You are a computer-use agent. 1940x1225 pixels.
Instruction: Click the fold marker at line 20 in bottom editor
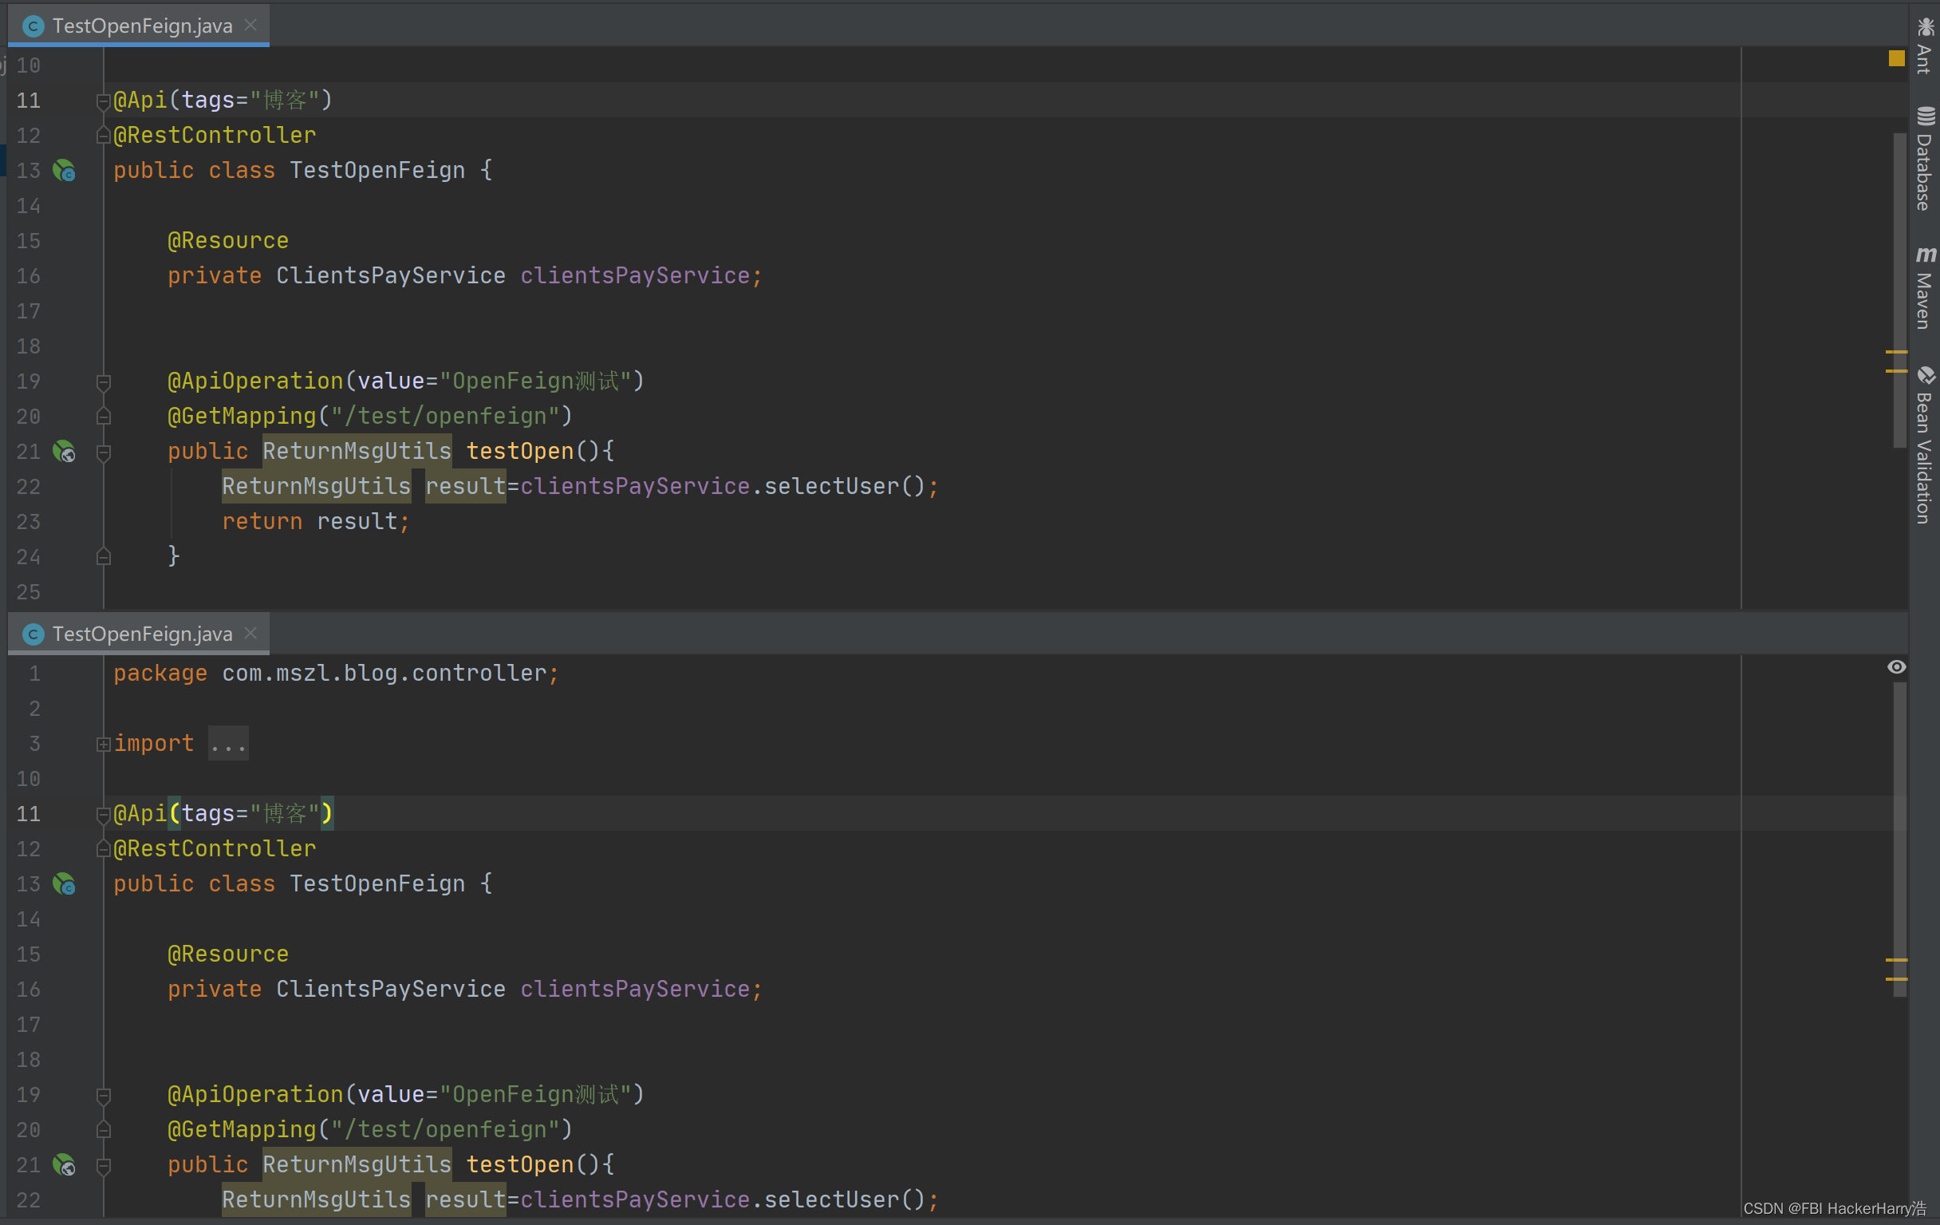click(x=103, y=1130)
